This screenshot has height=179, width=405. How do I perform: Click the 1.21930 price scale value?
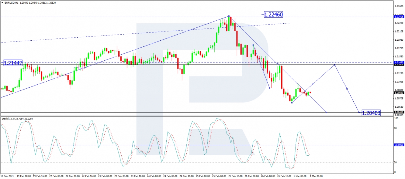coord(399,40)
